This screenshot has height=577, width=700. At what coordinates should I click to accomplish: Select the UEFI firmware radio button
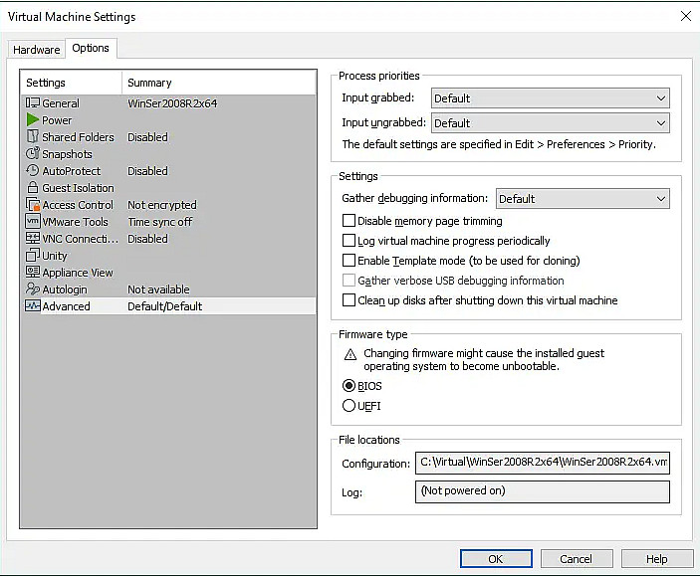[x=349, y=406]
